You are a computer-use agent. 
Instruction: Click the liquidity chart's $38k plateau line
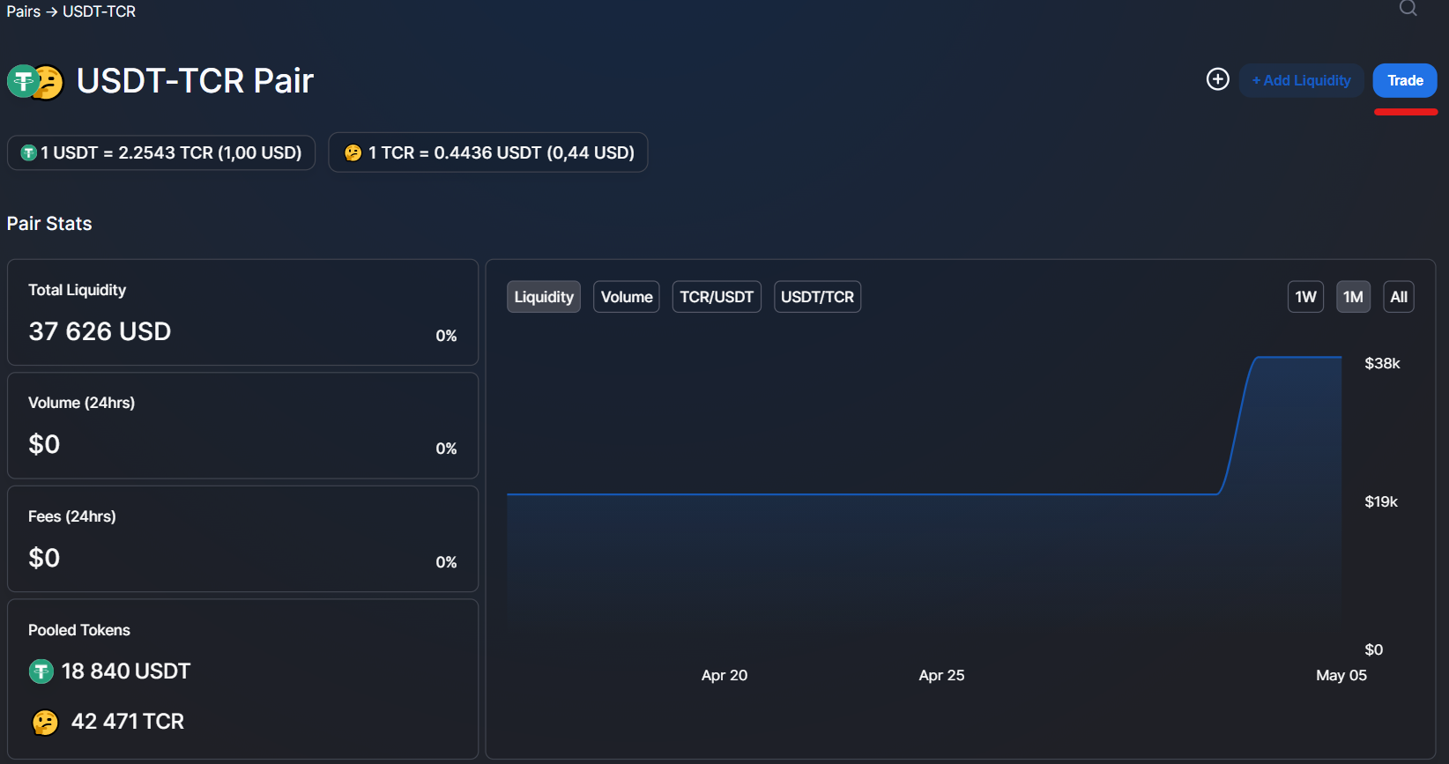[x=1299, y=357]
